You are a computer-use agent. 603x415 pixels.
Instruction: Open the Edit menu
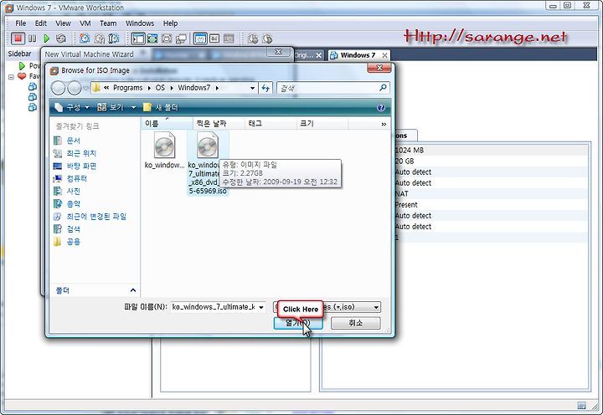click(41, 23)
